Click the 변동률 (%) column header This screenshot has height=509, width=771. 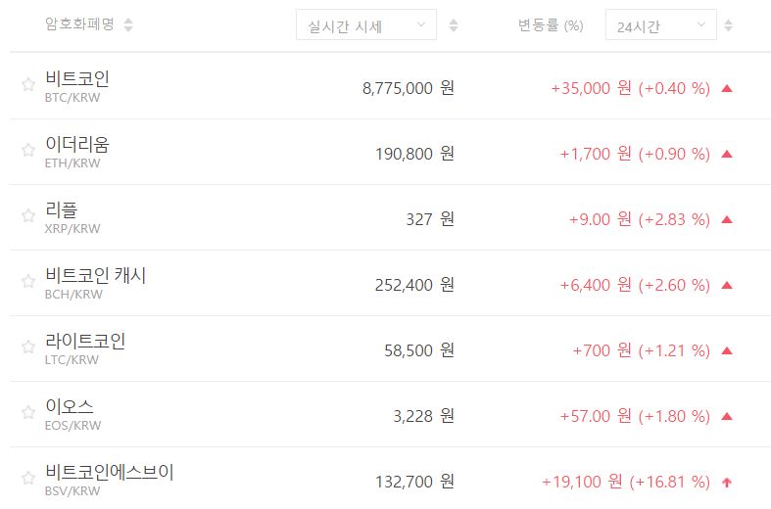click(x=551, y=25)
